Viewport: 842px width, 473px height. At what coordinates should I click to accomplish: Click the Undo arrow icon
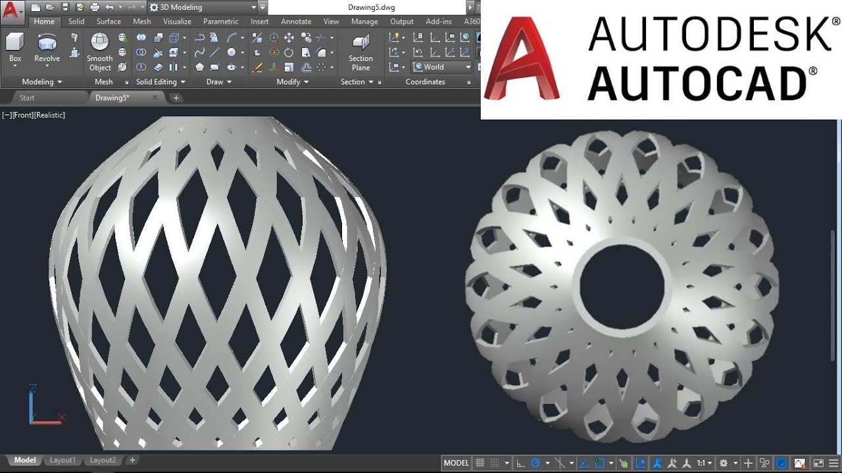pos(109,7)
